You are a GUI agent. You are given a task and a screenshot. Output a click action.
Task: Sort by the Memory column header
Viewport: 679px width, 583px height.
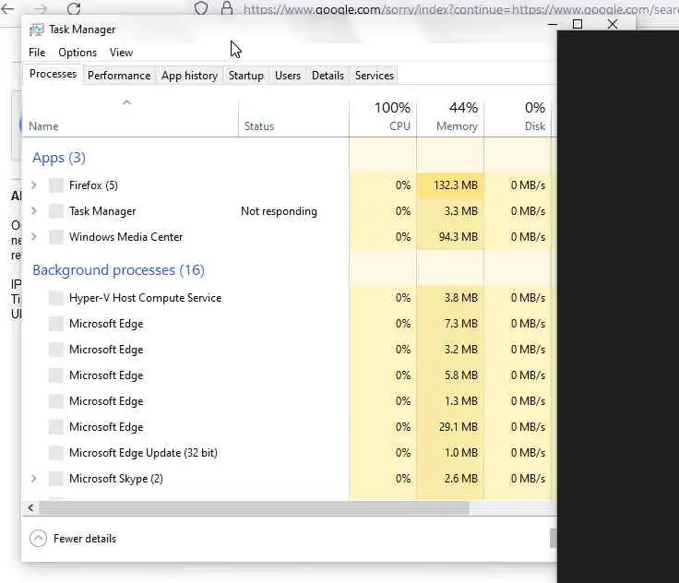[450, 117]
